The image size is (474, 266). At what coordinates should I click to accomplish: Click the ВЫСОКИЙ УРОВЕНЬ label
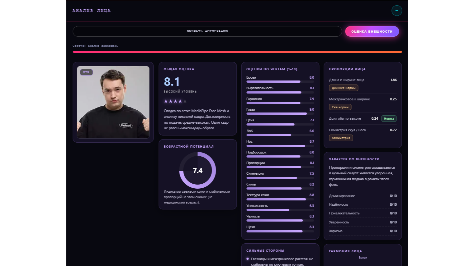coord(180,92)
